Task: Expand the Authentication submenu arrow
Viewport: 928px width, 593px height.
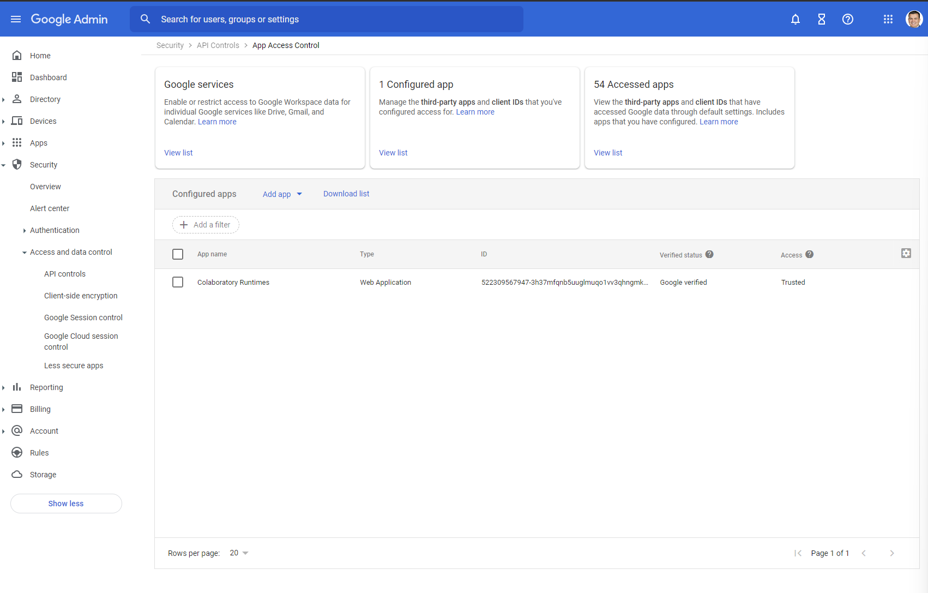Action: pos(25,231)
